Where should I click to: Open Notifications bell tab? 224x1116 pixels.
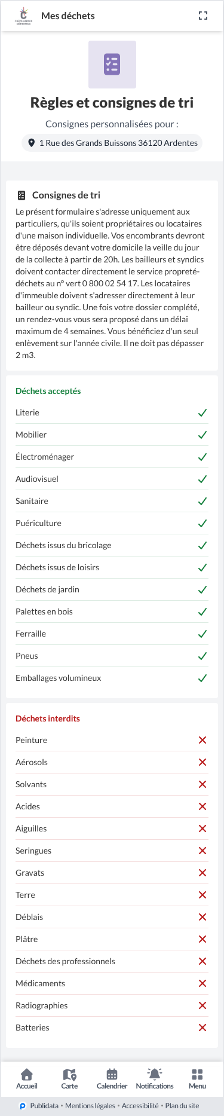(155, 1078)
